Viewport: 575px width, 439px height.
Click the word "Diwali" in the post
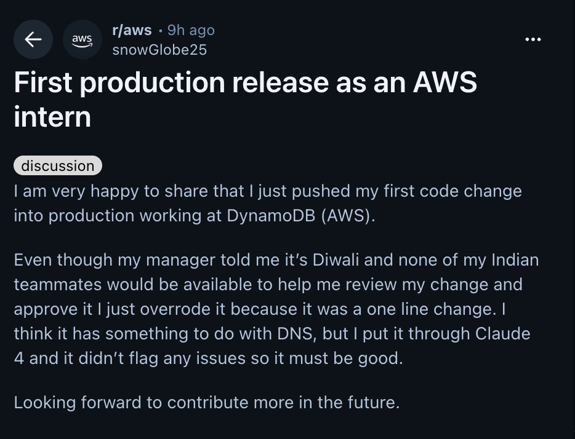coord(339,259)
